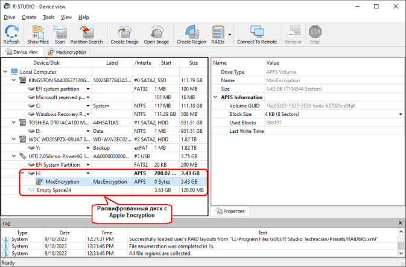Open dropdown arrow for D: partition

click(x=88, y=131)
